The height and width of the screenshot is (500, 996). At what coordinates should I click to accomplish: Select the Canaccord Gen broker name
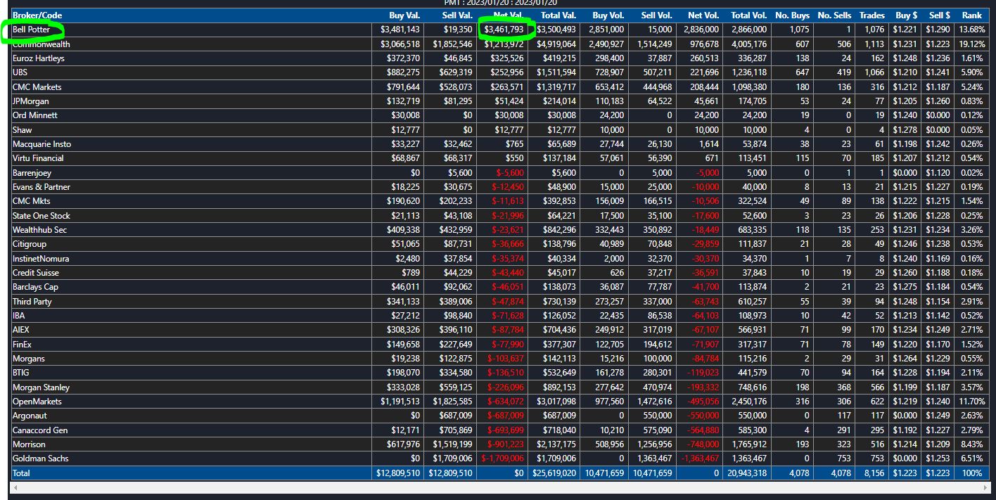point(40,430)
